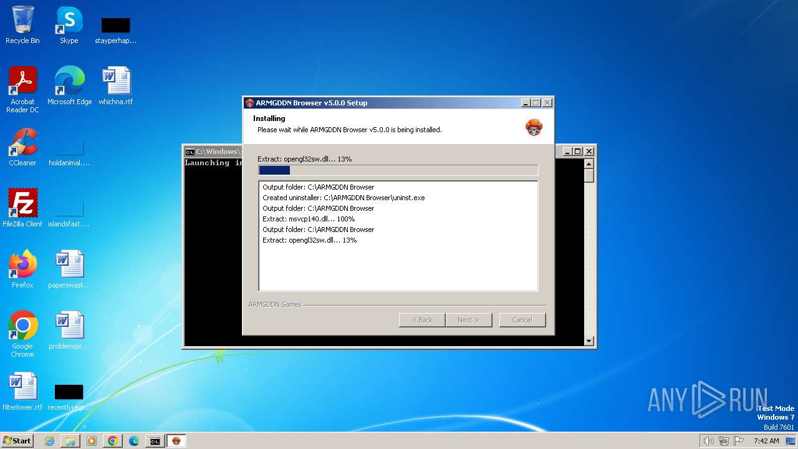Click the system clock showing 7:42 AM
This screenshot has height=449, width=798.
766,441
